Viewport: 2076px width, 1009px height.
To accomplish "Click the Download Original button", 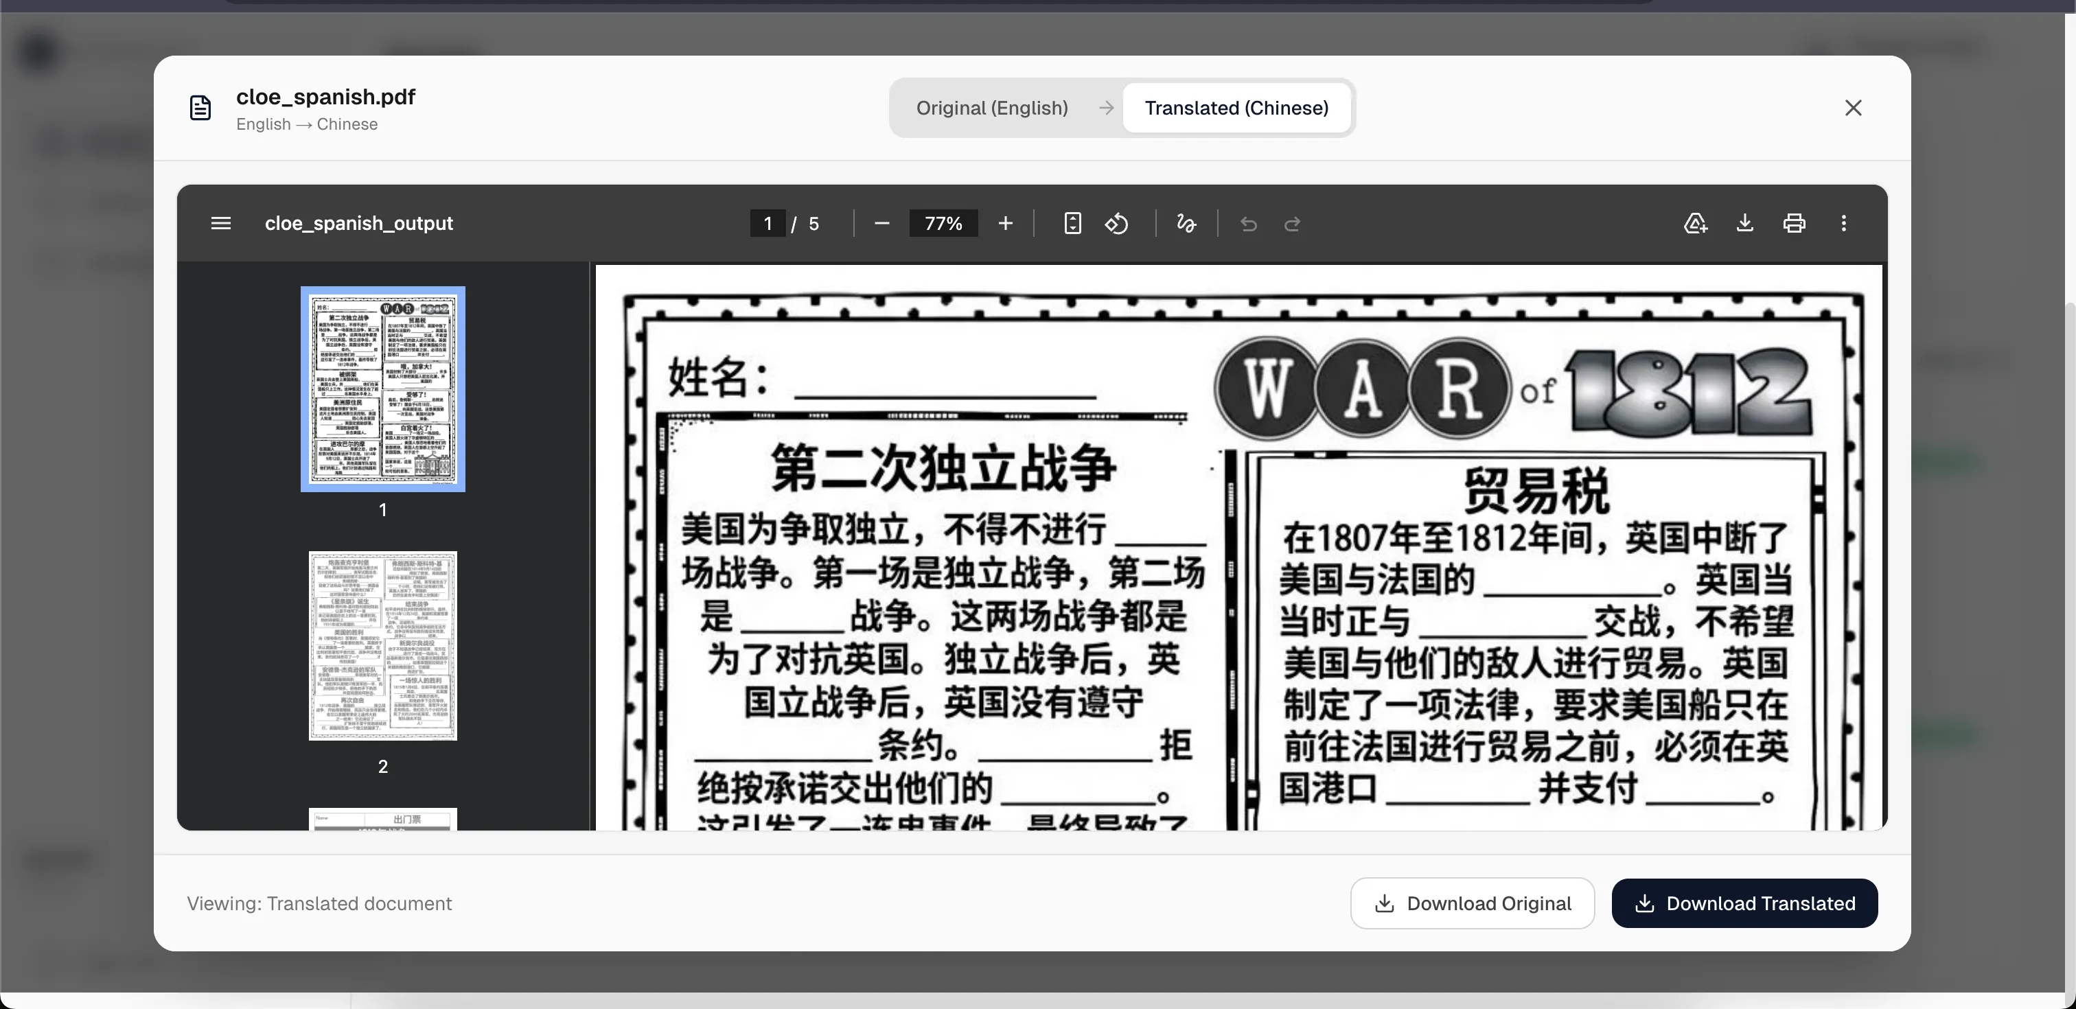I will [x=1473, y=903].
